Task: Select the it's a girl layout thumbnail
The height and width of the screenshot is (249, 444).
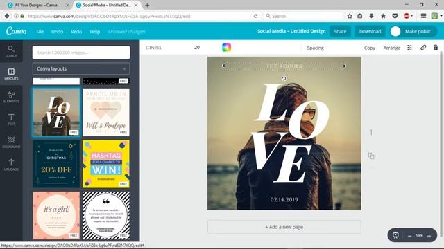Action: coord(56,215)
